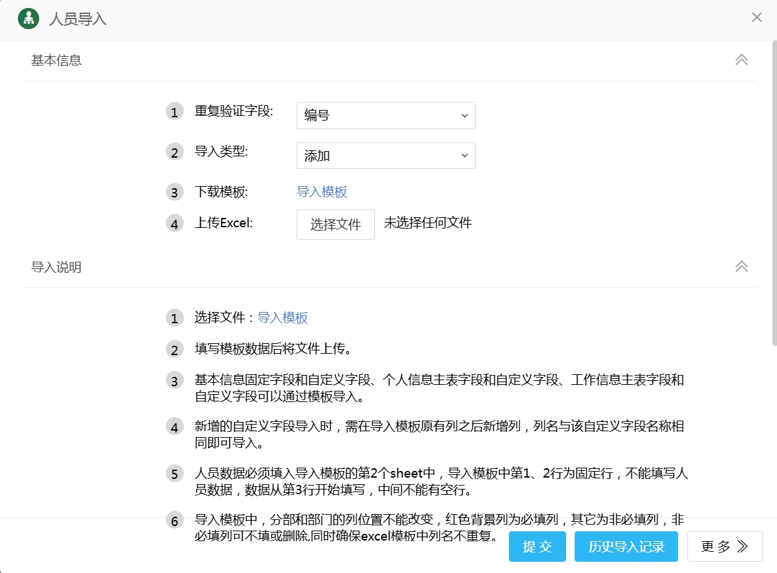Click the 基本信息 section header title
The width and height of the screenshot is (777, 573).
click(56, 60)
